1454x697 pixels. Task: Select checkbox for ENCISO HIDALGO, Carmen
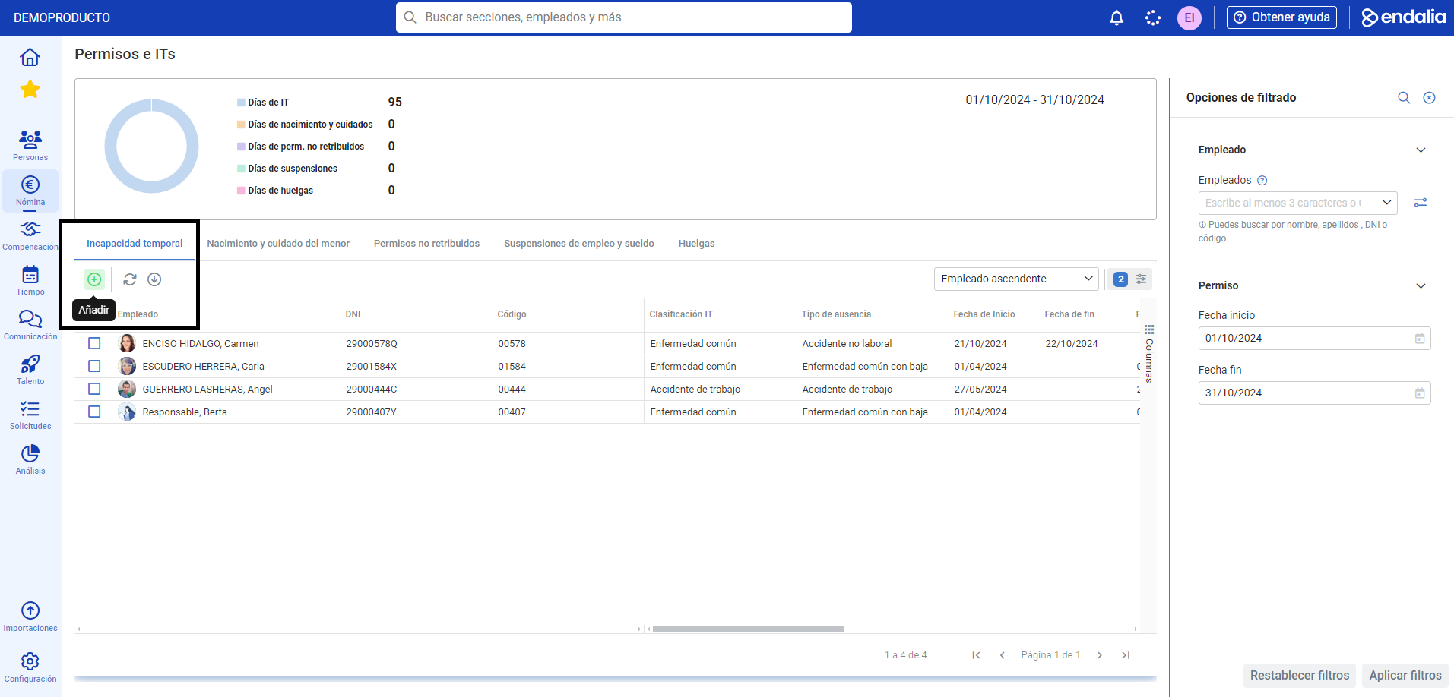(94, 343)
